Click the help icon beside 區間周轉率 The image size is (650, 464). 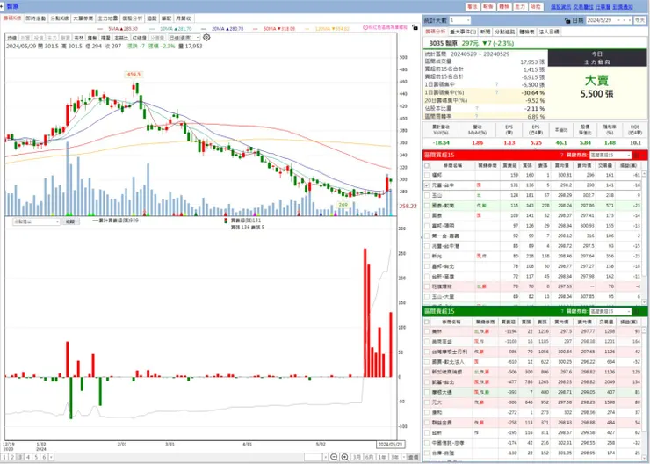(x=477, y=116)
